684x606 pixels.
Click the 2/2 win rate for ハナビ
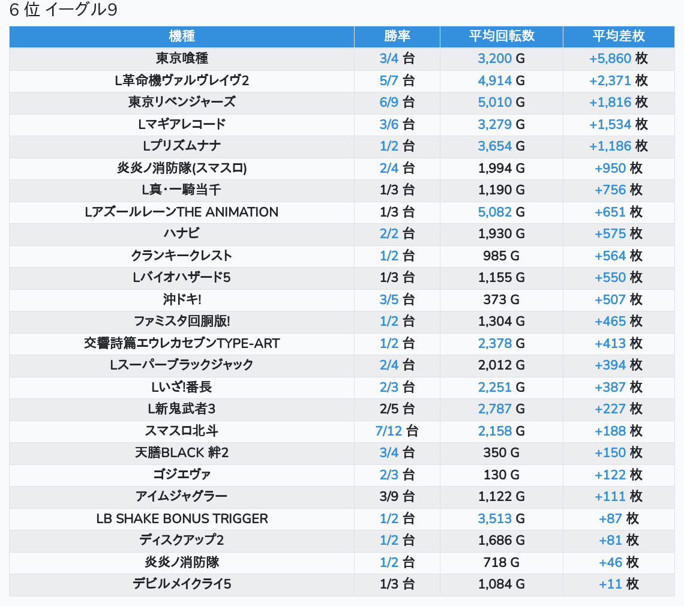click(x=389, y=234)
